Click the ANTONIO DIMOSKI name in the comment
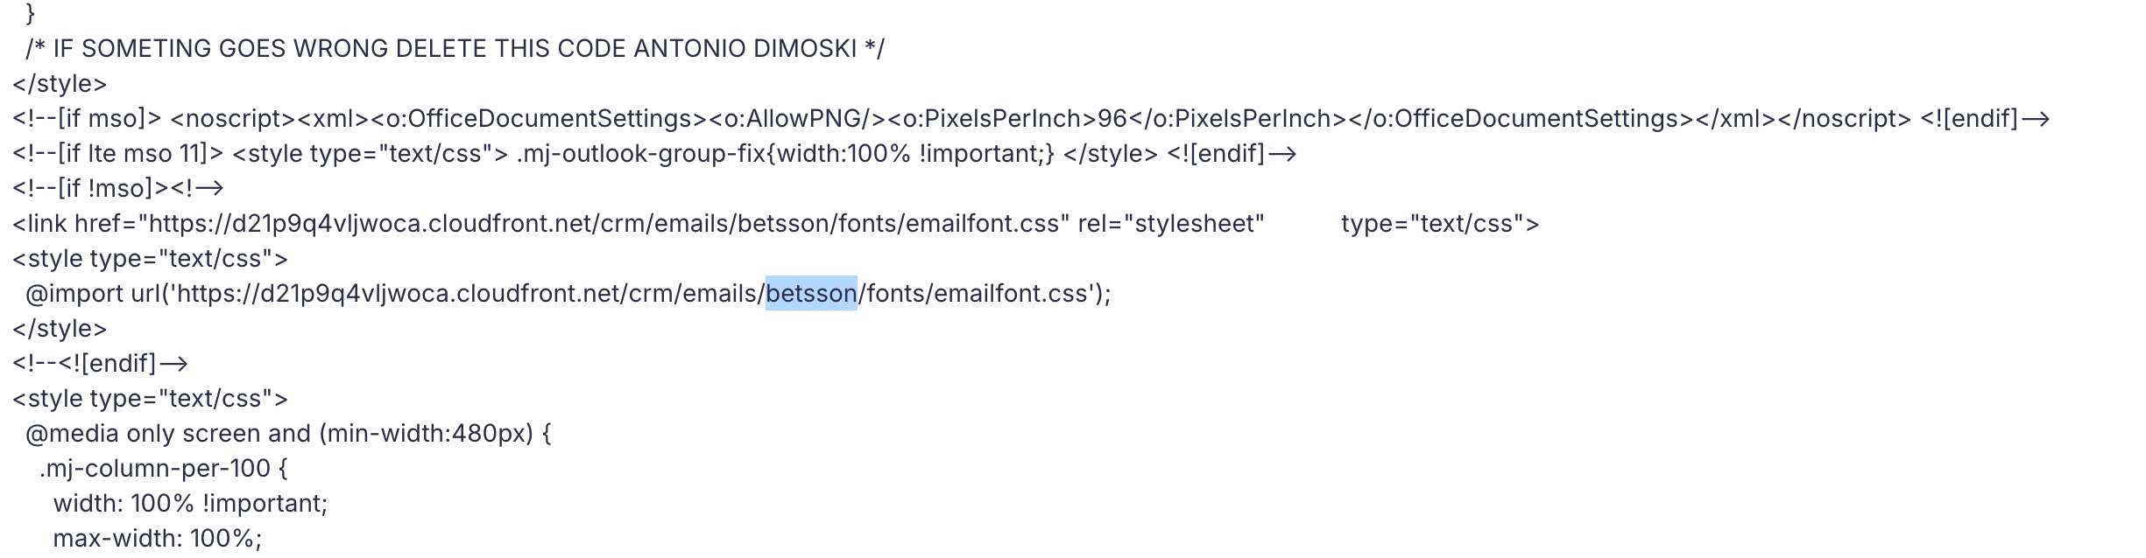Viewport: 2146px width, 558px height. (745, 49)
